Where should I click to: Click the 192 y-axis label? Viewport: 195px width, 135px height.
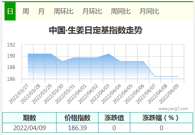coord(11,45)
